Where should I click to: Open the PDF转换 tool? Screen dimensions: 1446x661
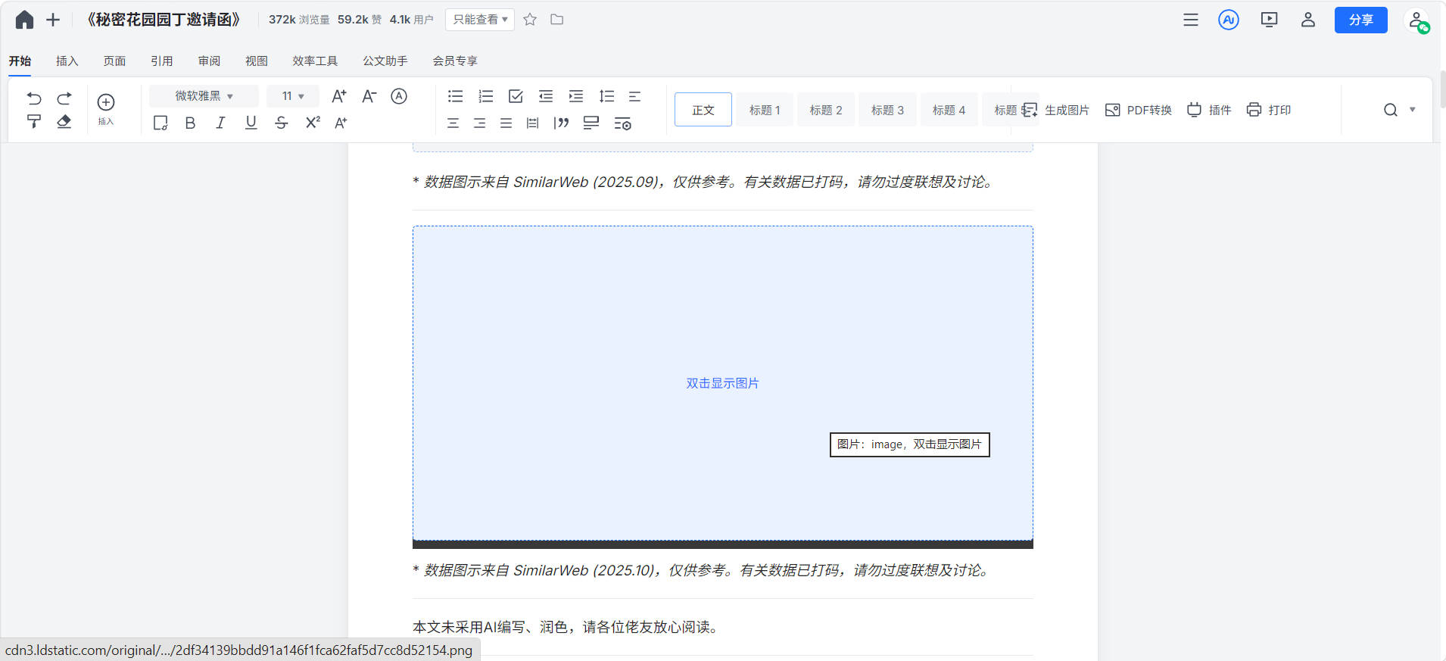(x=1138, y=110)
